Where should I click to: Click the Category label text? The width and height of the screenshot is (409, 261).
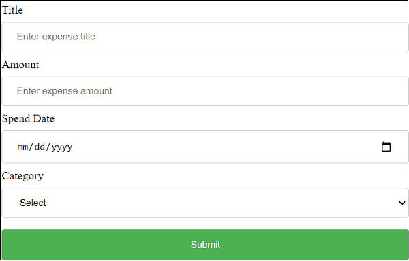point(22,176)
